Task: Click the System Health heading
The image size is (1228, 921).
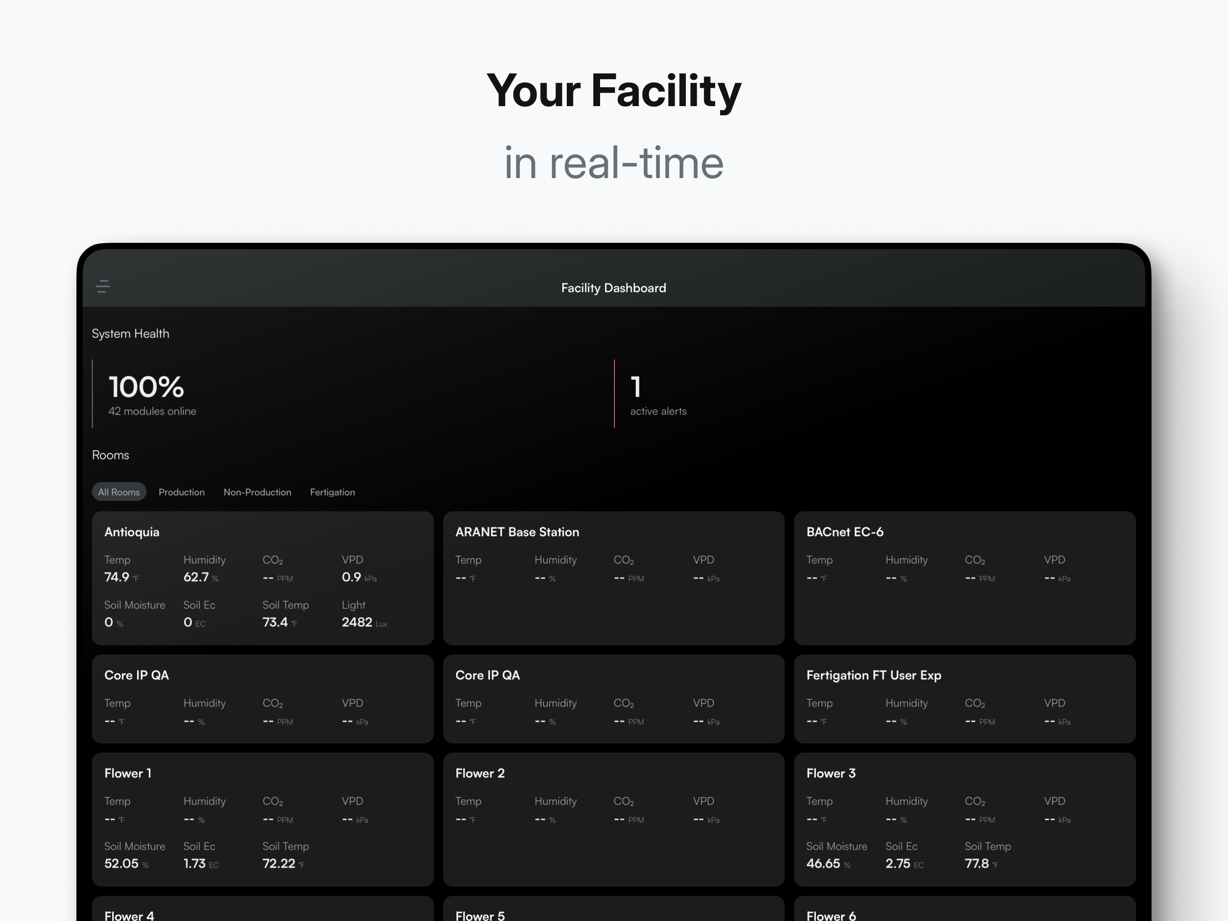Action: click(130, 333)
